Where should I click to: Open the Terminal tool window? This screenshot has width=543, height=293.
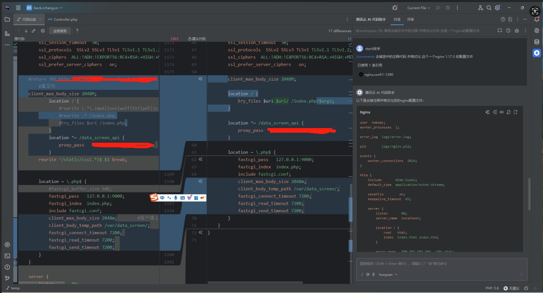click(x=7, y=256)
